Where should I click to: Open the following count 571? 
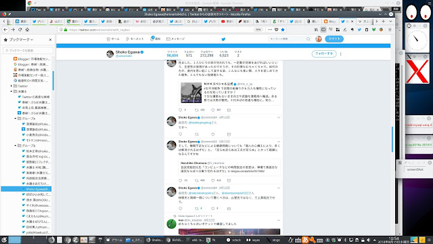(x=189, y=54)
